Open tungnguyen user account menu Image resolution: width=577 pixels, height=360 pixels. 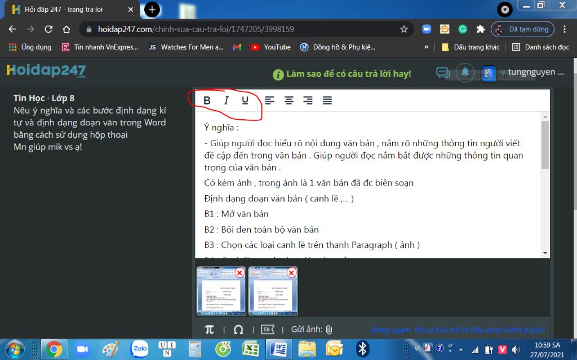point(536,72)
